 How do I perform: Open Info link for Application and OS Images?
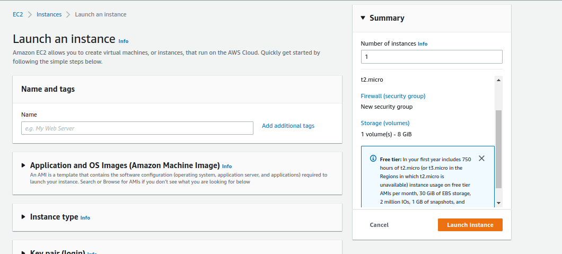227,166
